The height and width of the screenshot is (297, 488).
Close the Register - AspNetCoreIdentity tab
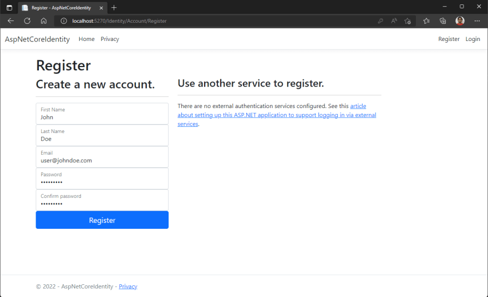click(101, 8)
